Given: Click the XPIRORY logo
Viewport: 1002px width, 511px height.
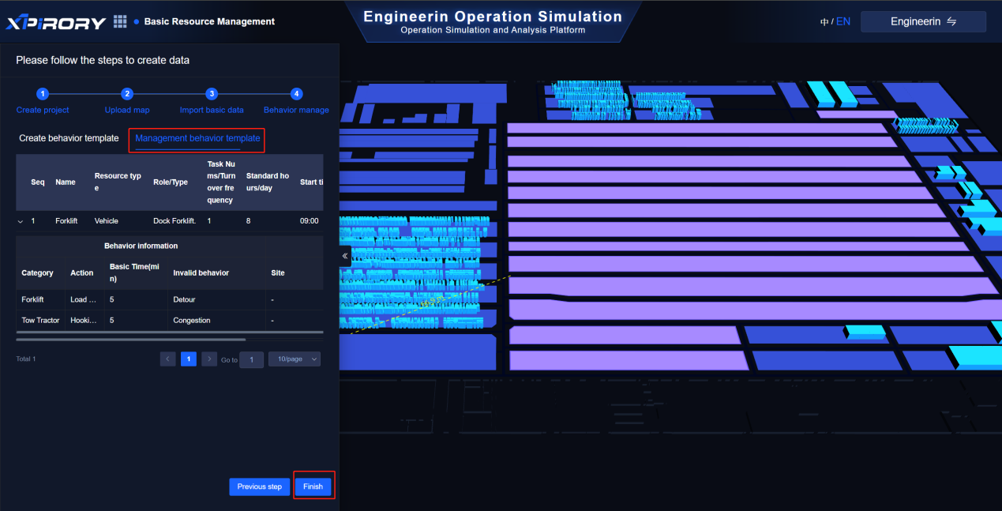Looking at the screenshot, I should [x=56, y=22].
